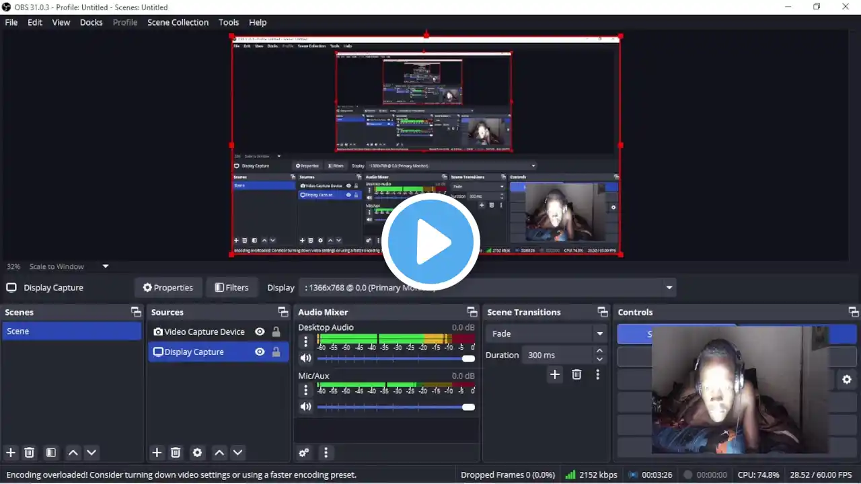Open transition properties three-dot icon

(x=597, y=375)
